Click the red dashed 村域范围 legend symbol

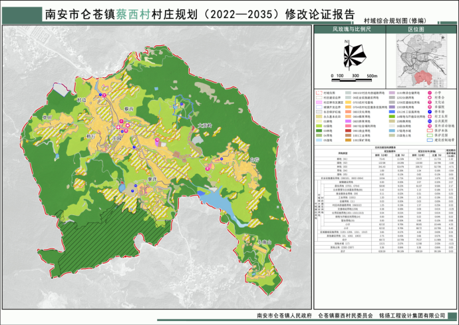[x=317, y=91]
